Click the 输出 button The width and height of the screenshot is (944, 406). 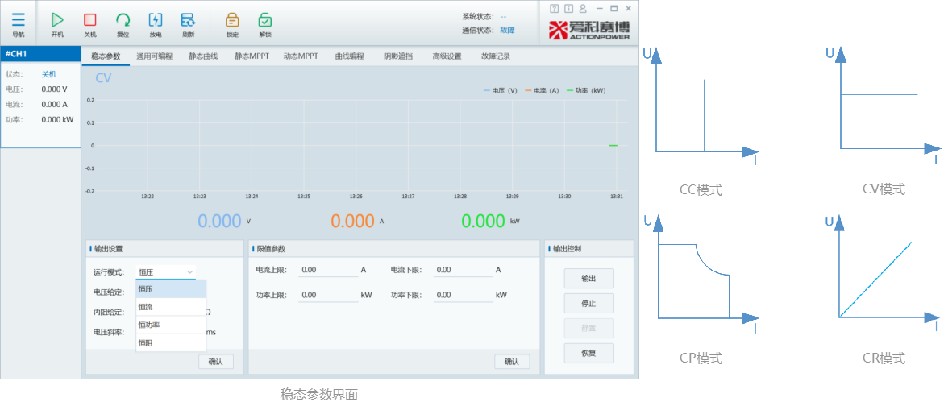pyautogui.click(x=588, y=279)
